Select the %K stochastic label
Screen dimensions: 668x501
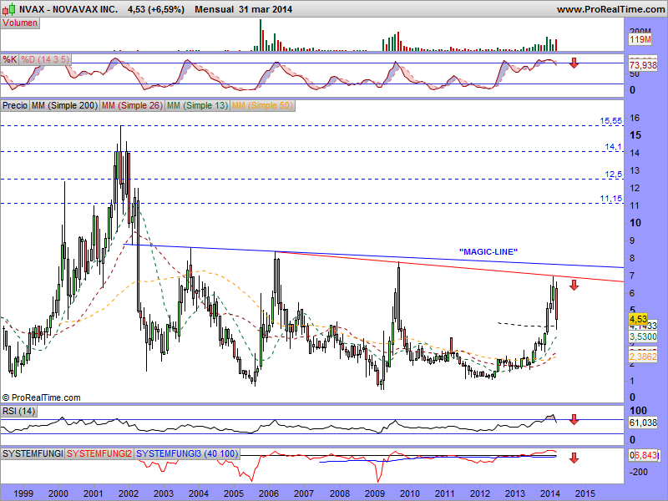click(x=9, y=59)
